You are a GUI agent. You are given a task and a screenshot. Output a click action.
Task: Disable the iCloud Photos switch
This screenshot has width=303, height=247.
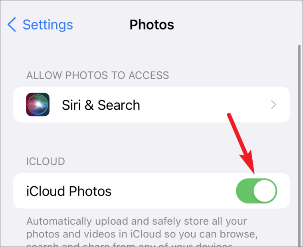pyautogui.click(x=256, y=191)
